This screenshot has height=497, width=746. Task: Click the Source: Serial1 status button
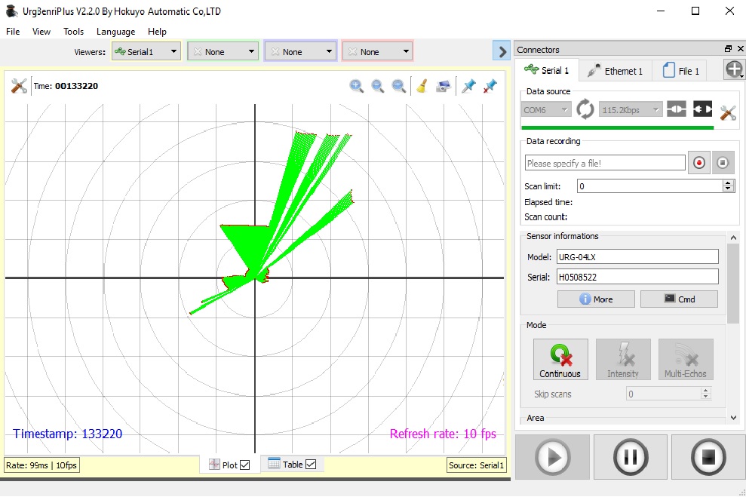[x=476, y=465]
